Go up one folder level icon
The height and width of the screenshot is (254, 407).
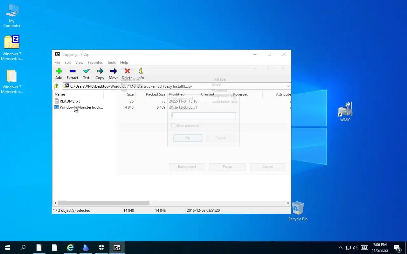coord(56,86)
